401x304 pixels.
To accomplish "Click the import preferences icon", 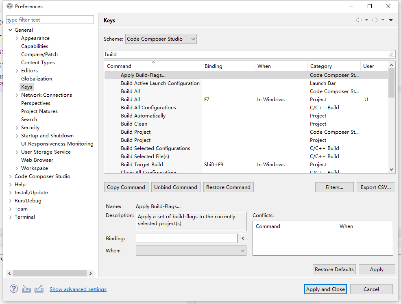I will click(26, 289).
